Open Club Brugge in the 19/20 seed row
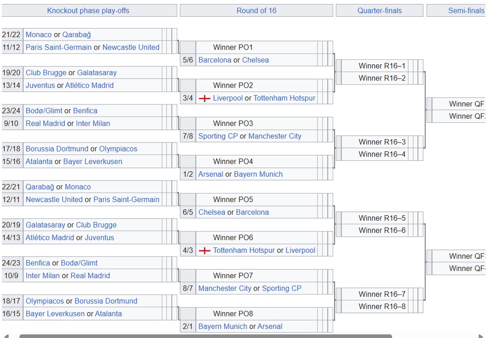 (46, 73)
